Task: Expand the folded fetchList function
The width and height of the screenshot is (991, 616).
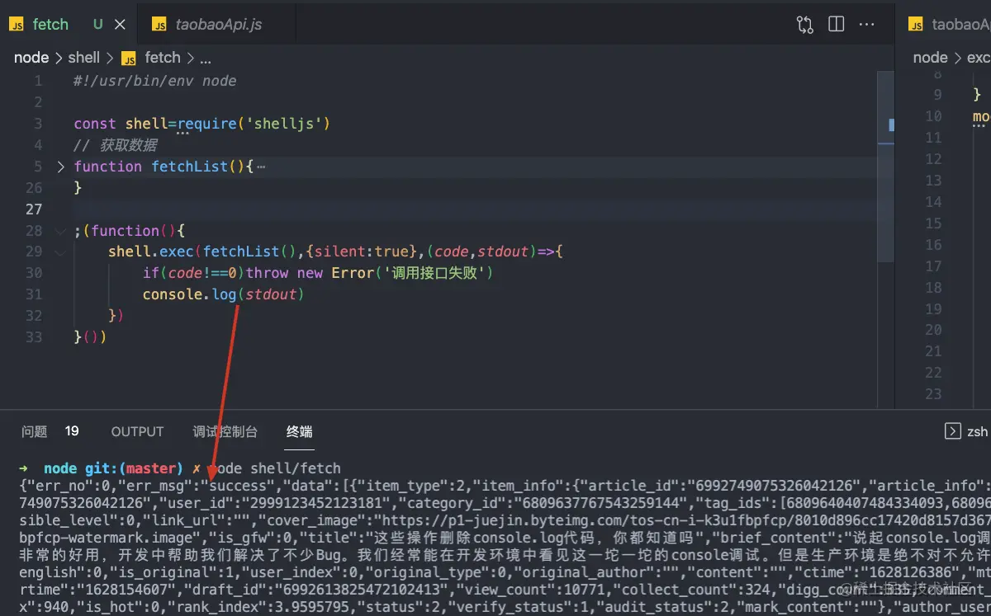Action: point(60,167)
